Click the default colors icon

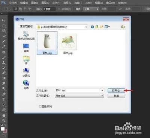pos(2,125)
